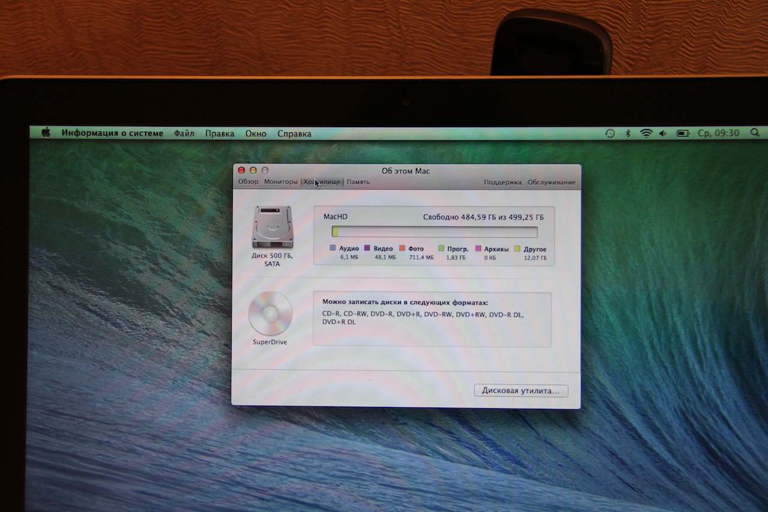The height and width of the screenshot is (512, 768).
Task: Minimize the Об этом Mac window
Action: pos(253,170)
